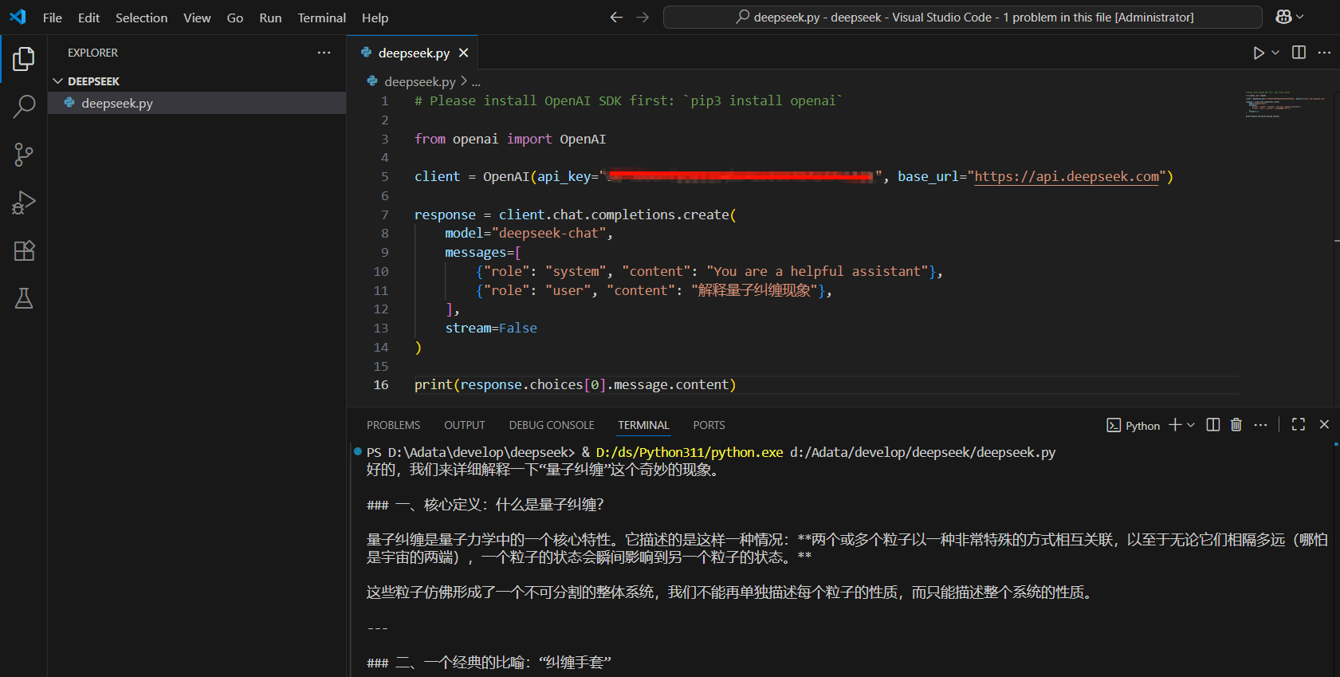
Task: Open the Explorer view in activity bar
Action: tap(24, 58)
